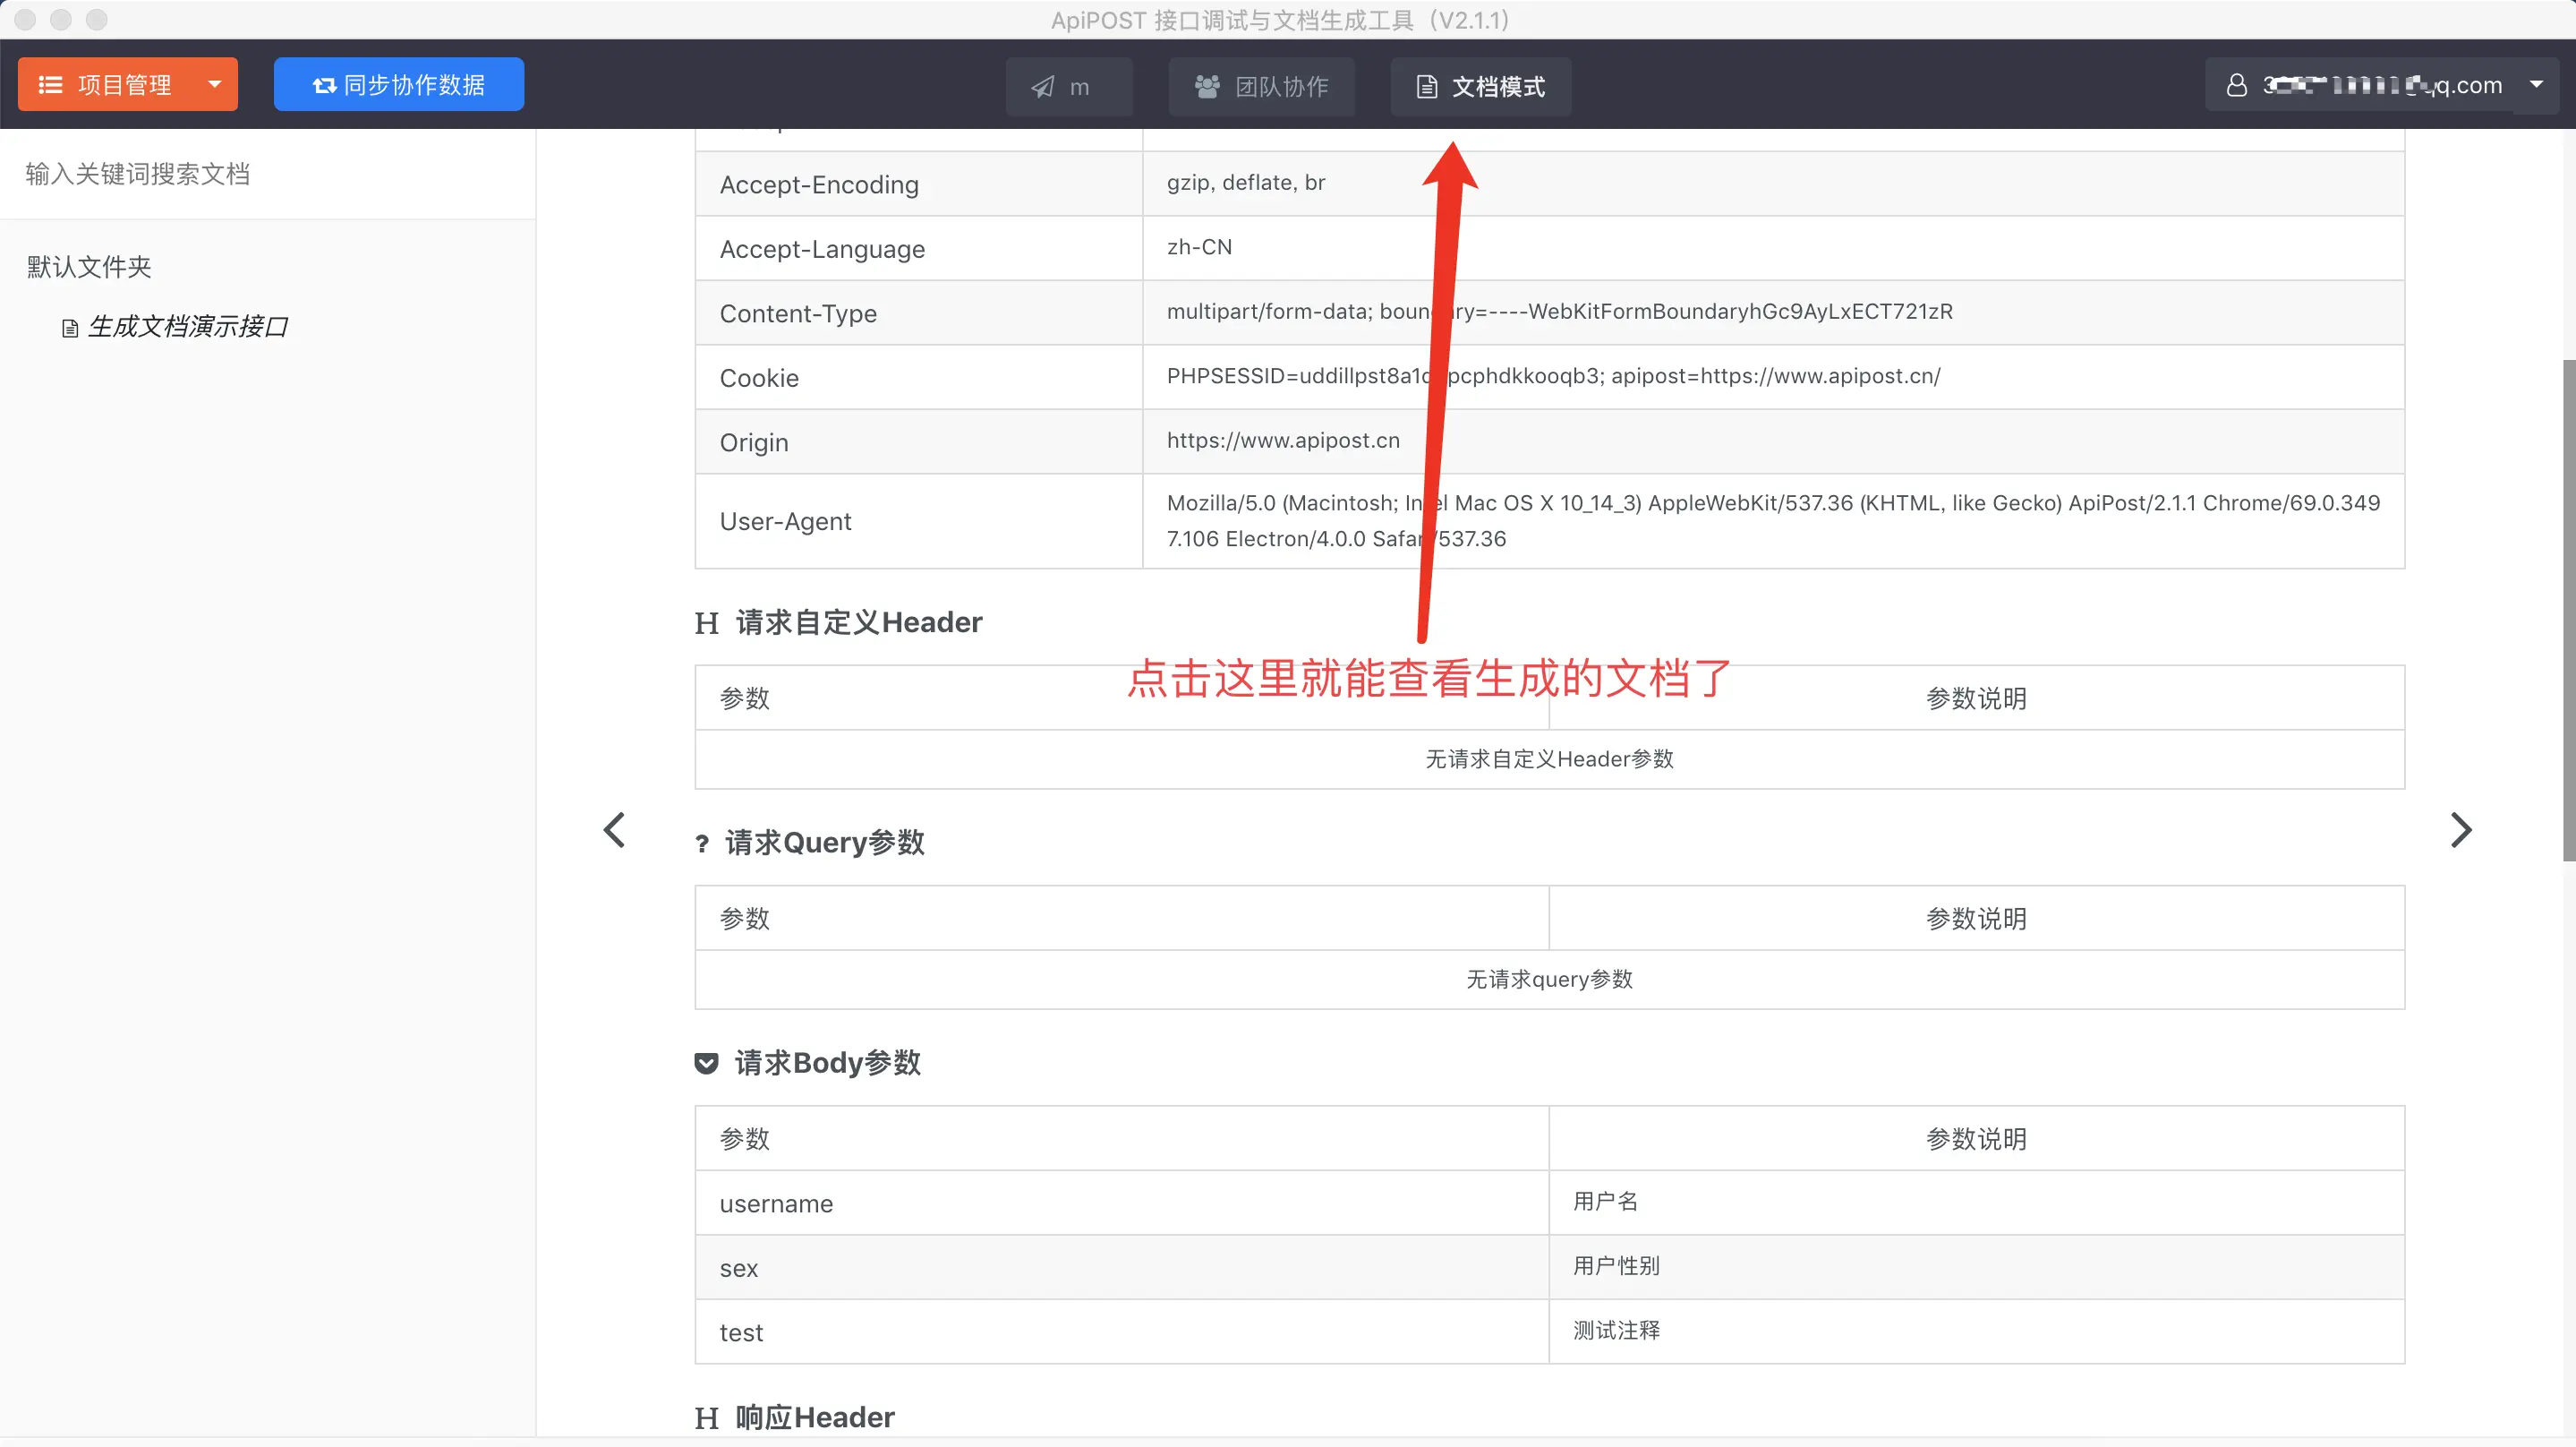This screenshot has width=2576, height=1447.
Task: Click the team users icon for 团队协作
Action: (x=1207, y=87)
